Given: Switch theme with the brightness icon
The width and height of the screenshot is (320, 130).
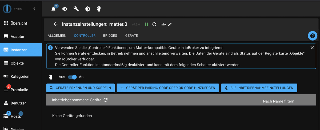Looking at the screenshot, I should (x=87, y=9).
